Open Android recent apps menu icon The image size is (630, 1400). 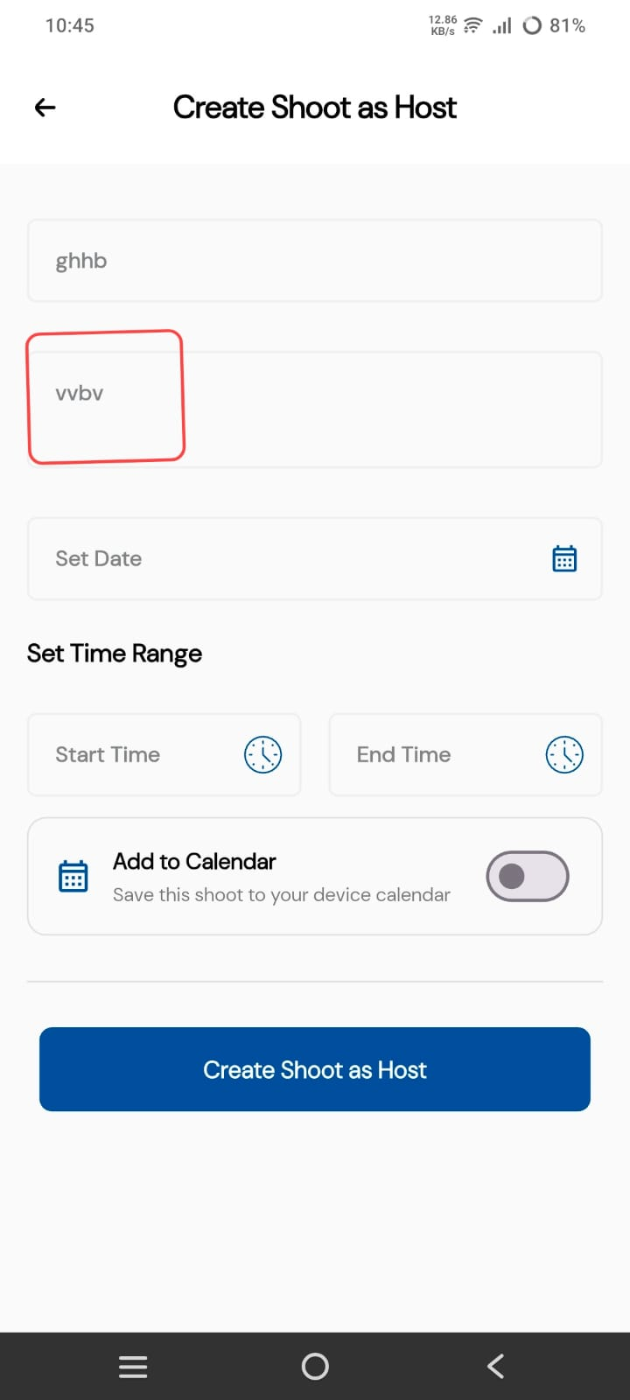[133, 1366]
